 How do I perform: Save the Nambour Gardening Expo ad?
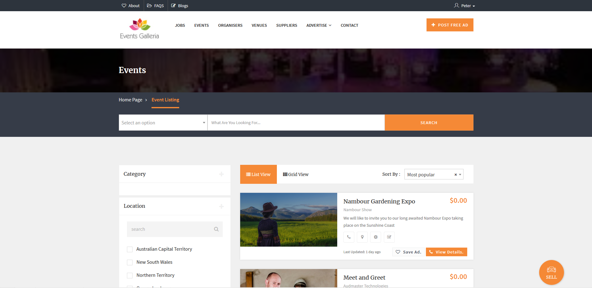408,252
